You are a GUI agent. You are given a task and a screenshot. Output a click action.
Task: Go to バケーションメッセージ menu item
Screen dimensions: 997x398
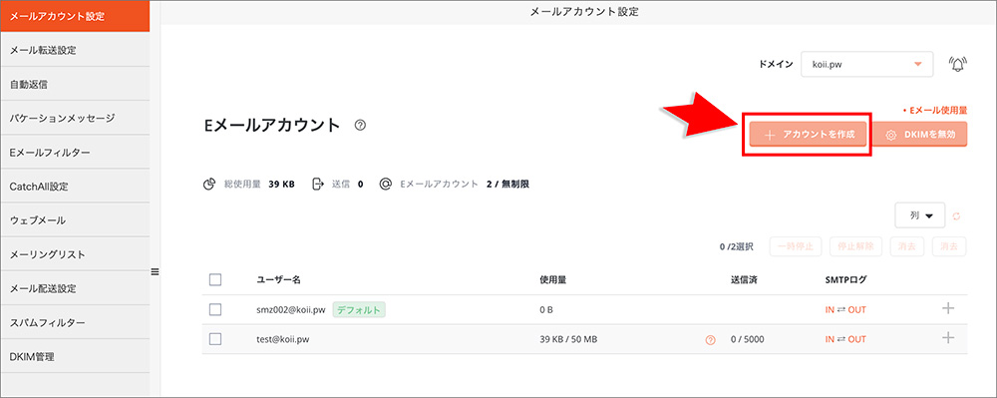pyautogui.click(x=75, y=118)
